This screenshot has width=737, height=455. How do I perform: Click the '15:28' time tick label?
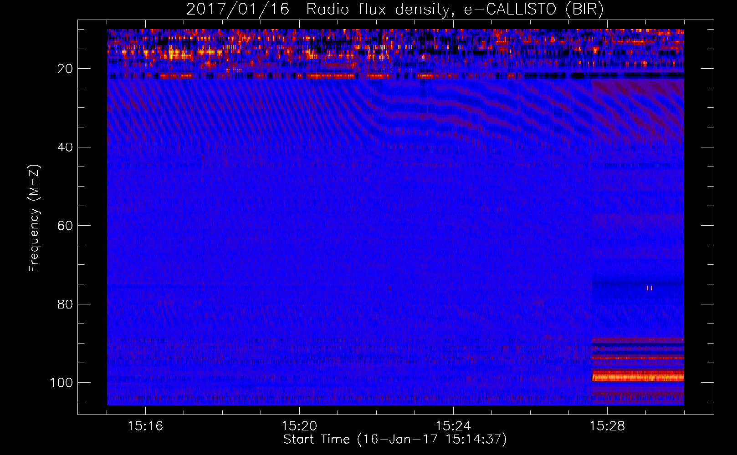607,426
